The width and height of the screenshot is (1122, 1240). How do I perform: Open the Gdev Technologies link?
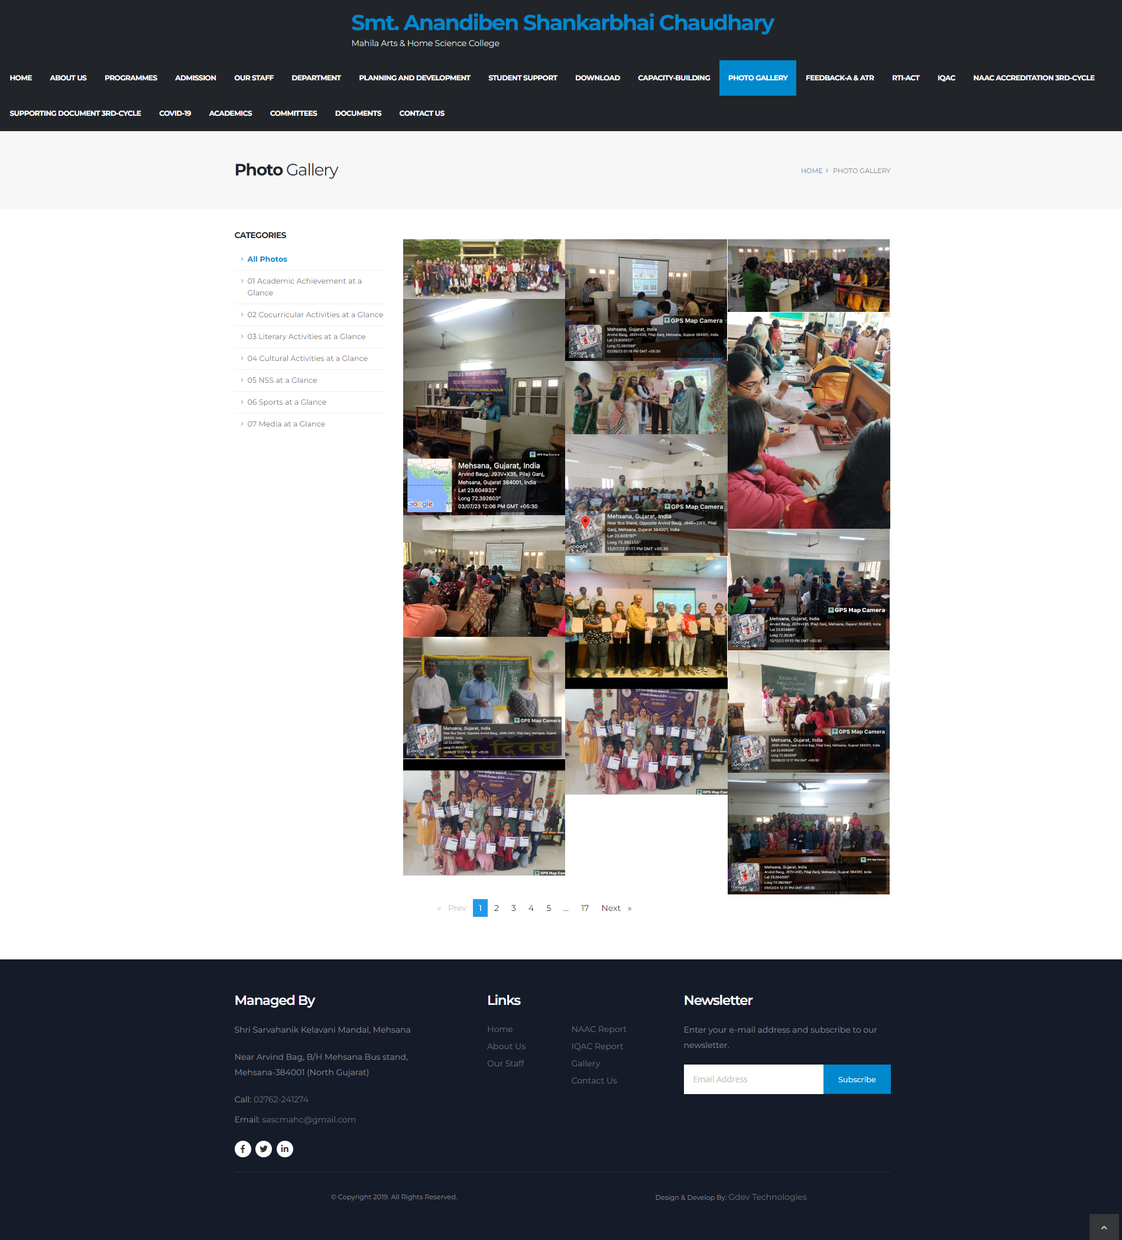pos(767,1196)
